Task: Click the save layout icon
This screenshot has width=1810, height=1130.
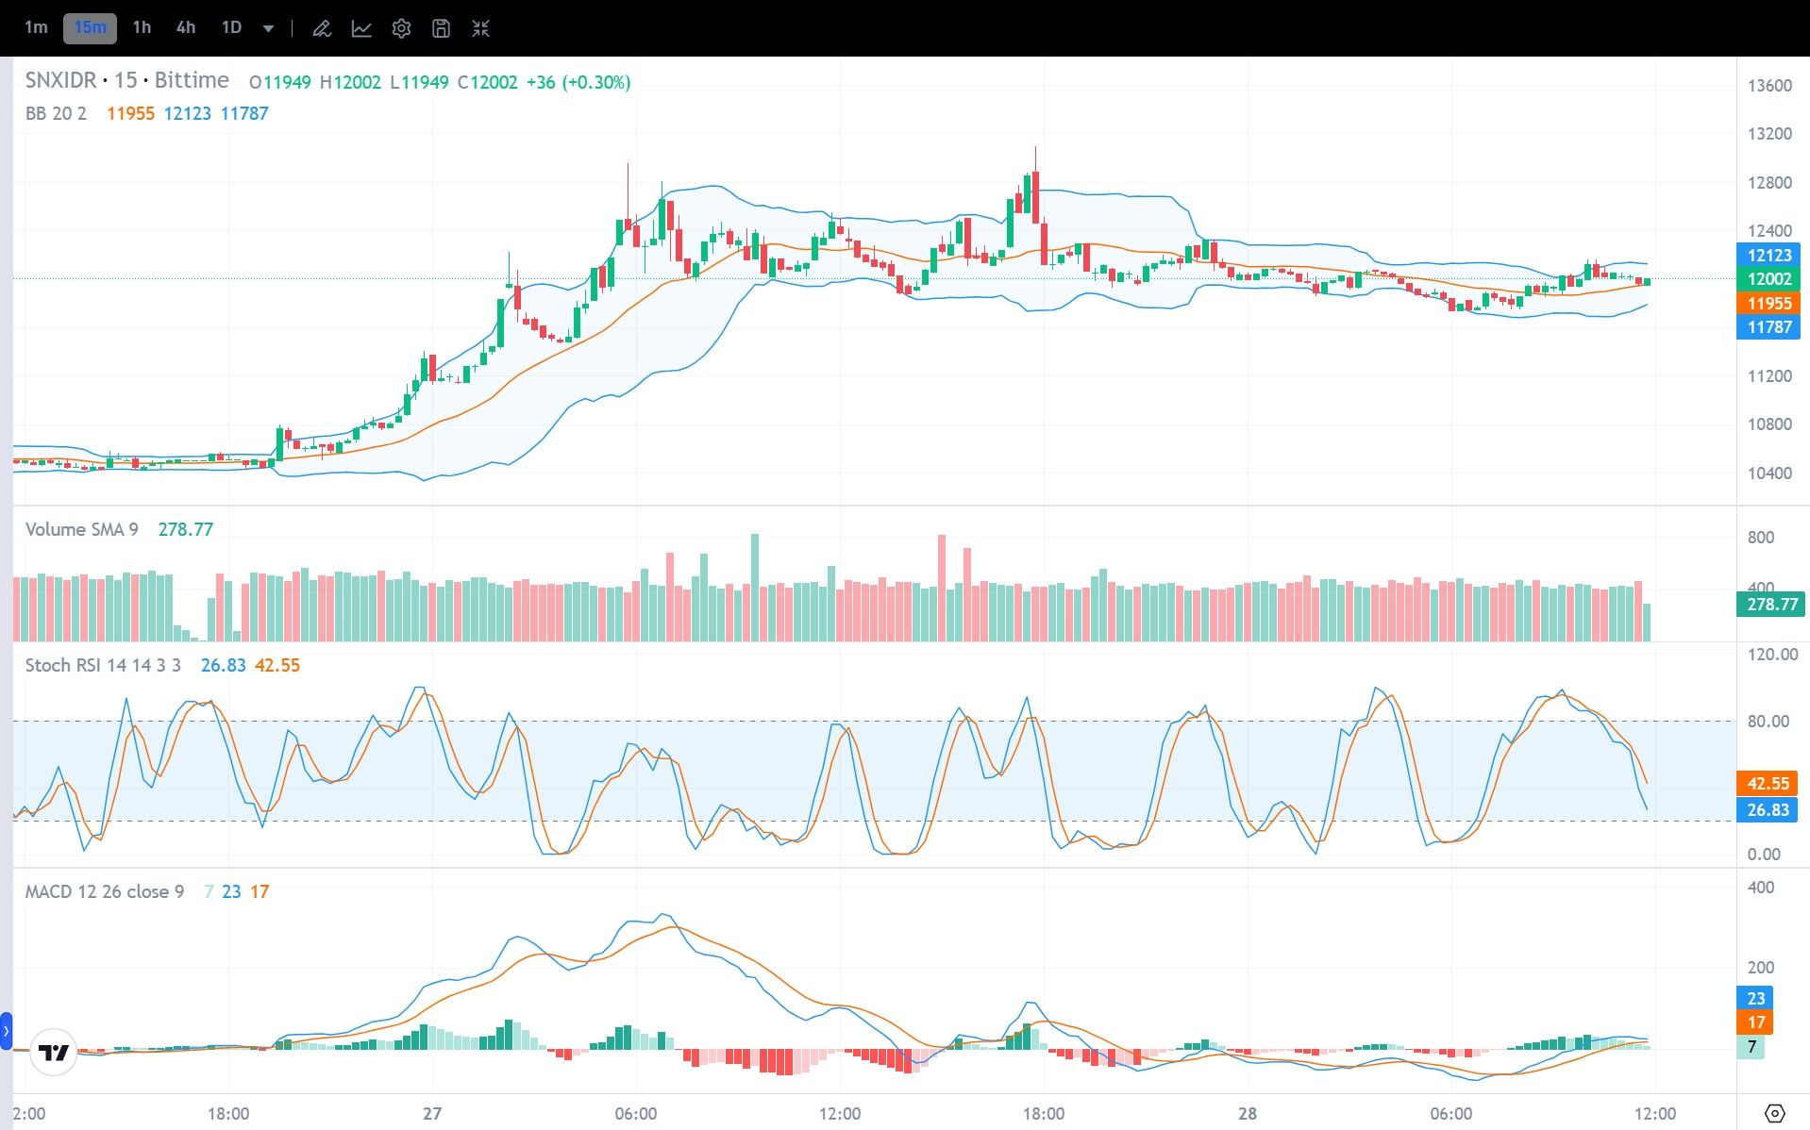Action: (440, 27)
